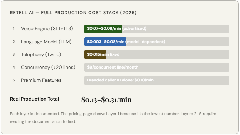Click the row number 4 beside Concurrency
The image size is (240, 135).
click(14, 67)
